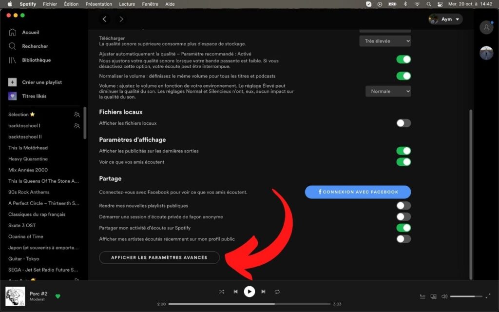This screenshot has width=499, height=312.
Task: Open Accueil home icon in sidebar
Action: click(x=12, y=32)
